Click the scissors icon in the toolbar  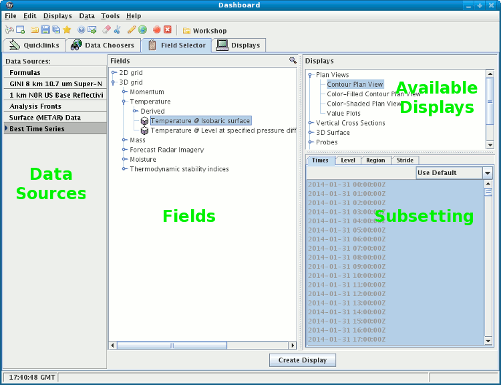click(x=118, y=30)
